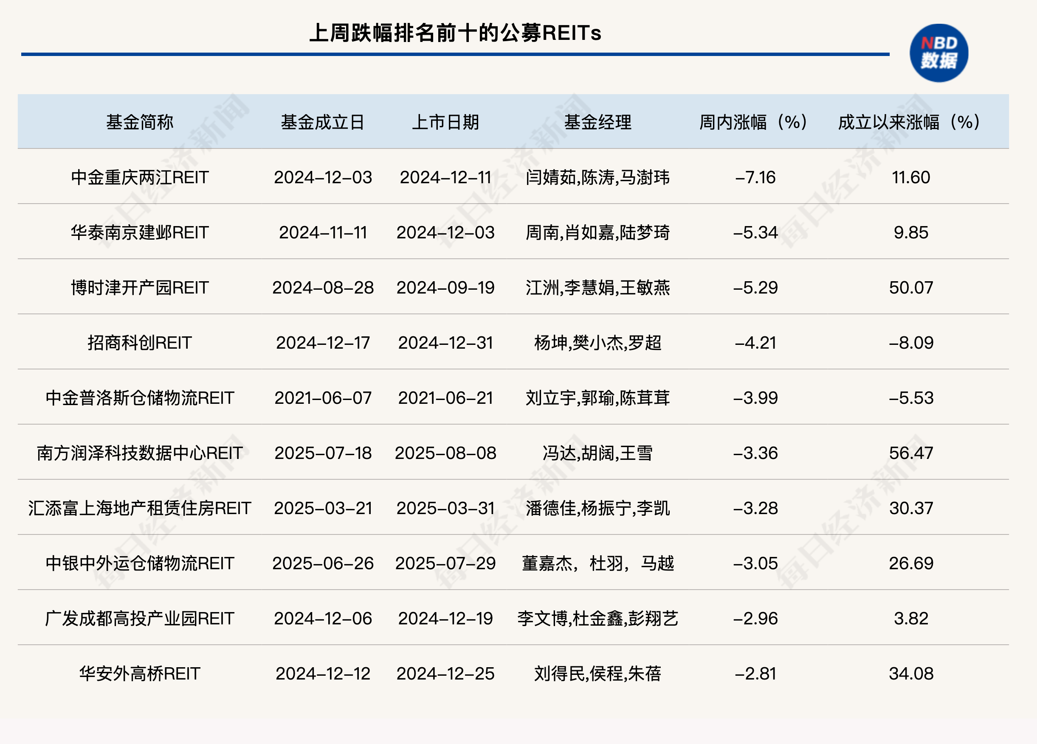Click the 广发成都高投产业园REIT name
The width and height of the screenshot is (1037, 744).
(138, 618)
